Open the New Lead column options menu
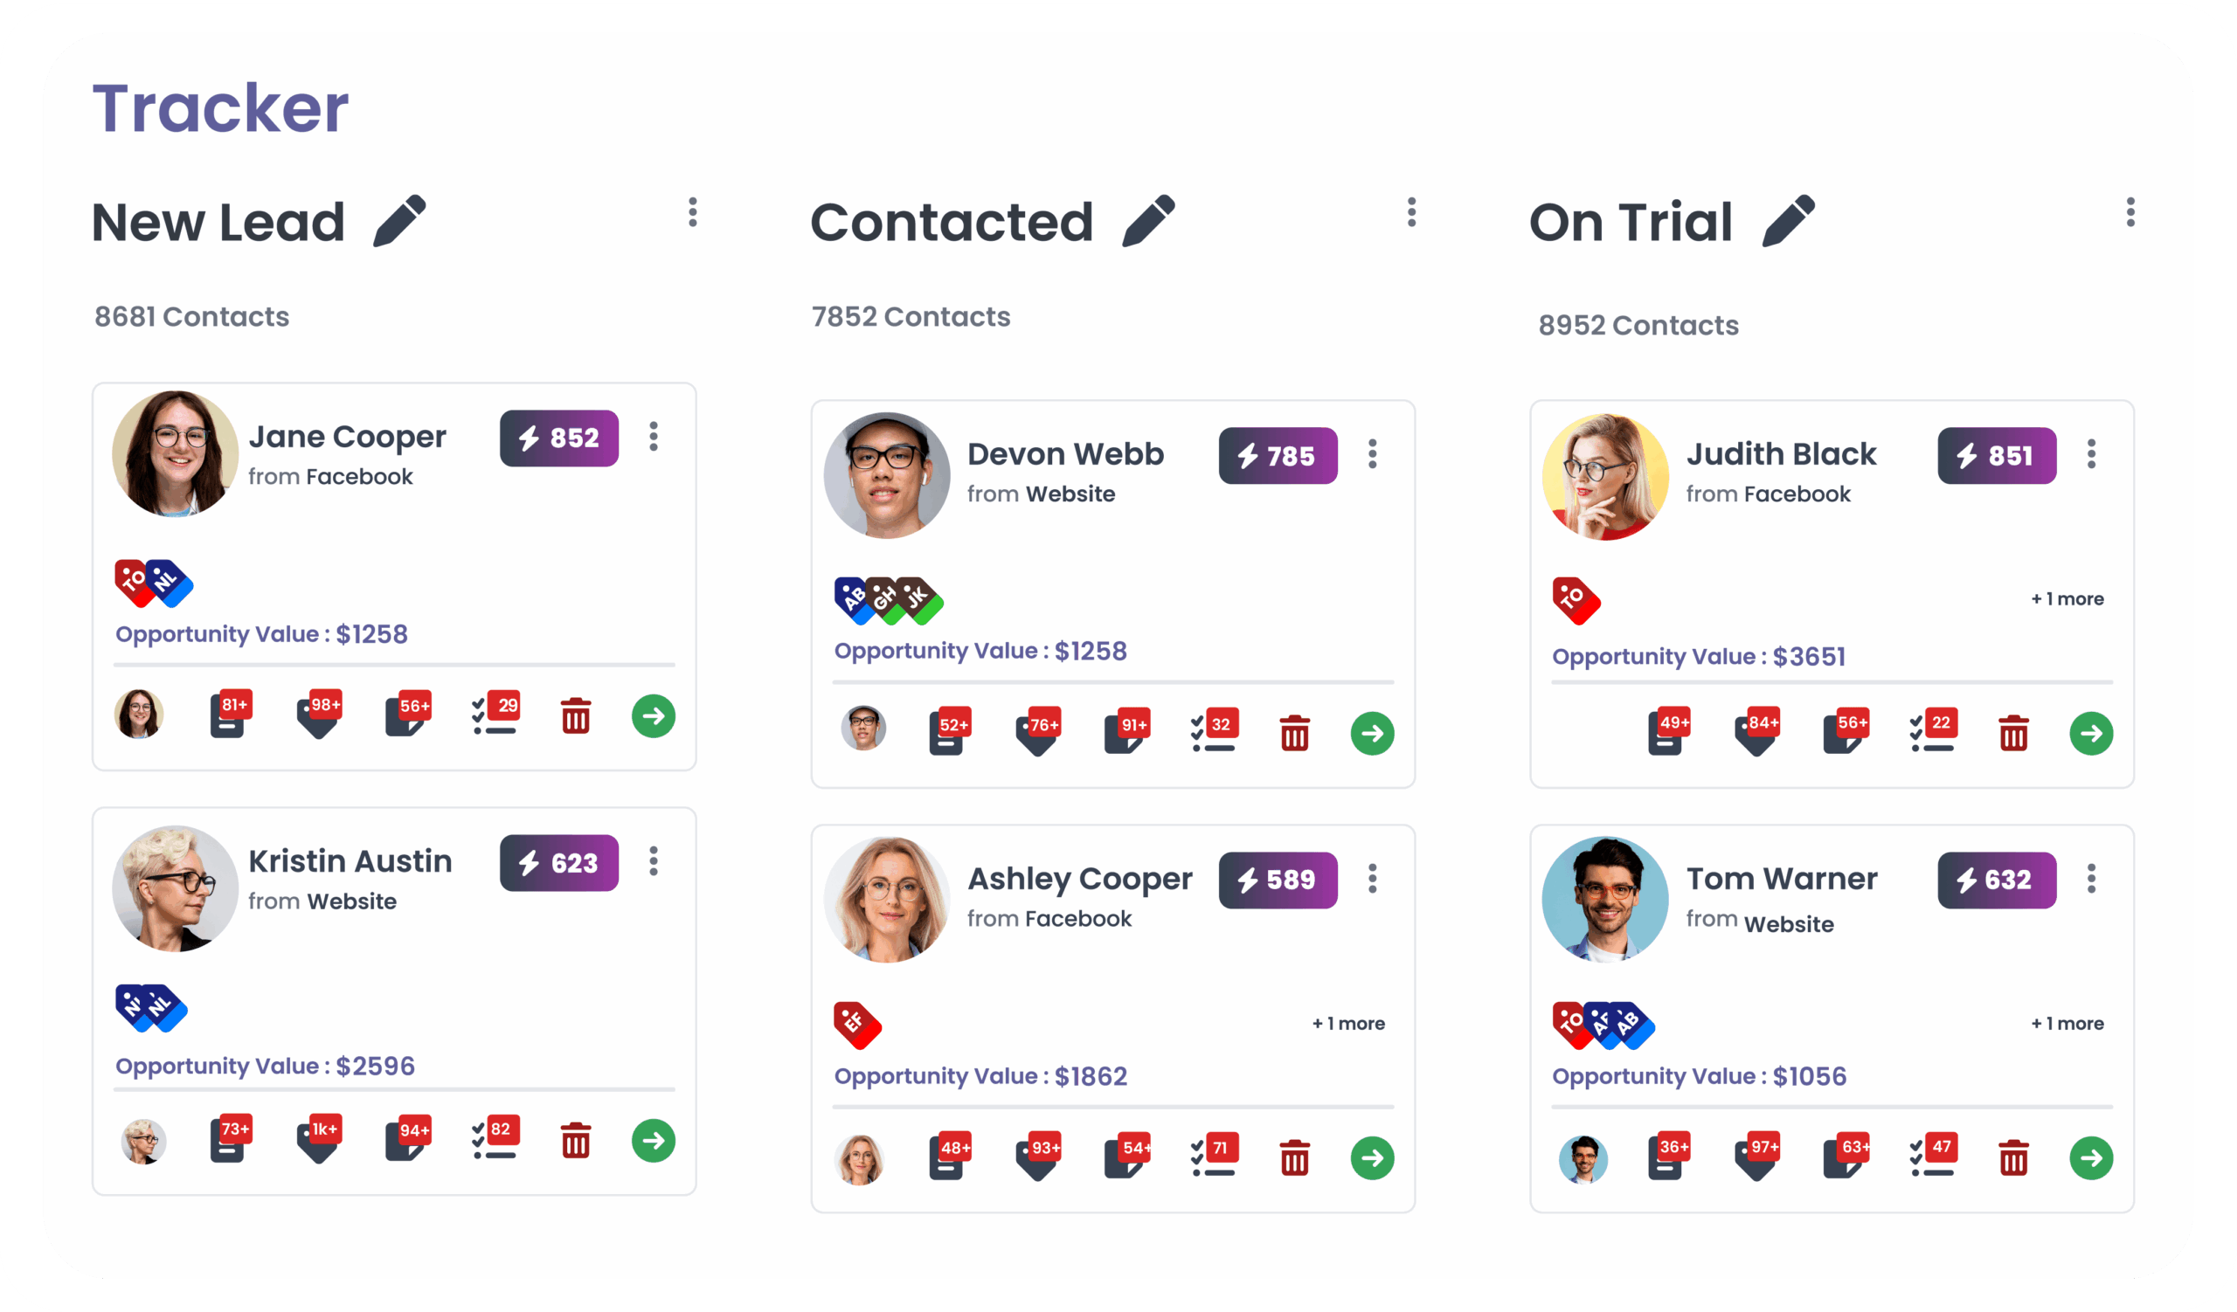The width and height of the screenshot is (2237, 1312). pyautogui.click(x=693, y=213)
